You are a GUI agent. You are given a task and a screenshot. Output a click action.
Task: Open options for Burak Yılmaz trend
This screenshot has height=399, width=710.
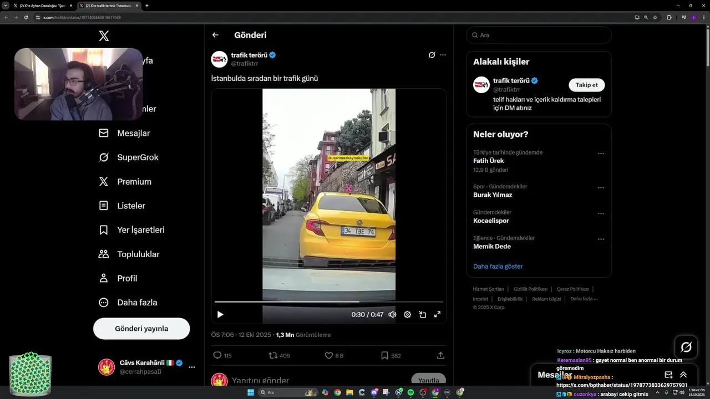(x=601, y=188)
